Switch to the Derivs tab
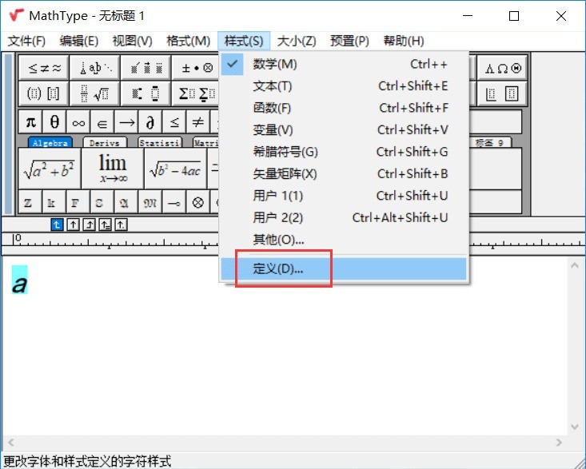This screenshot has width=586, height=469. coord(105,143)
